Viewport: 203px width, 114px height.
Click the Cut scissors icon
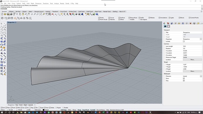point(17,14)
